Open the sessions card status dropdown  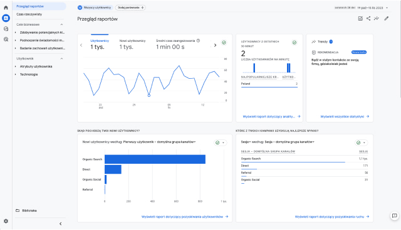pyautogui.click(x=364, y=142)
